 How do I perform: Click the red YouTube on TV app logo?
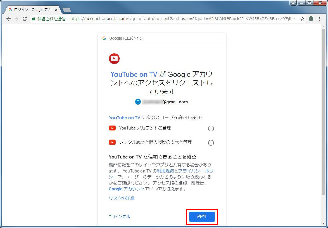click(114, 58)
